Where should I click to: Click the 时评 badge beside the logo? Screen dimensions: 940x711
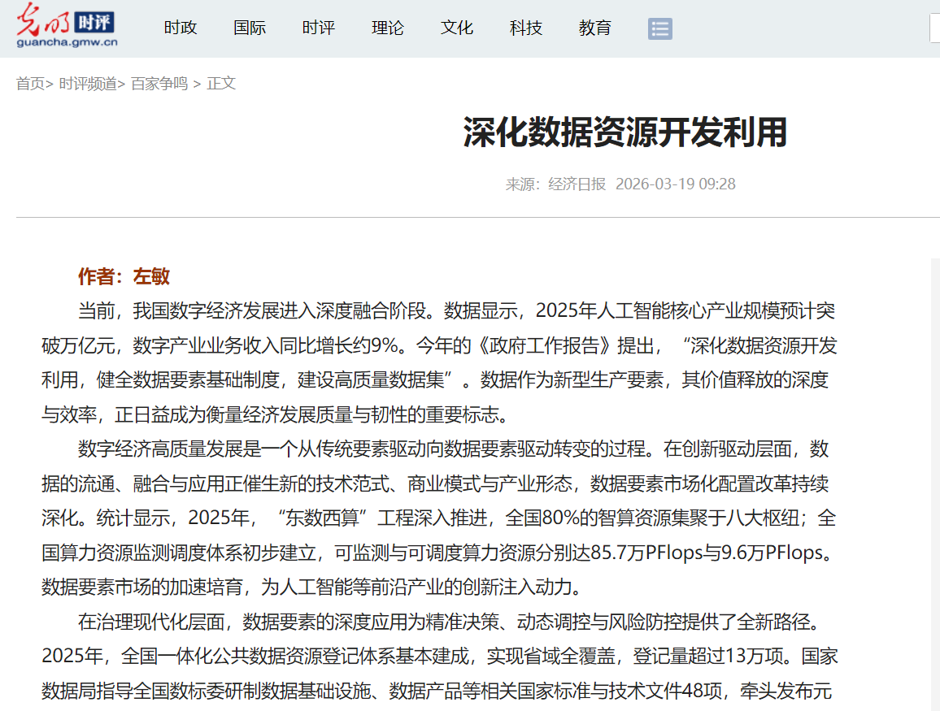tap(93, 22)
